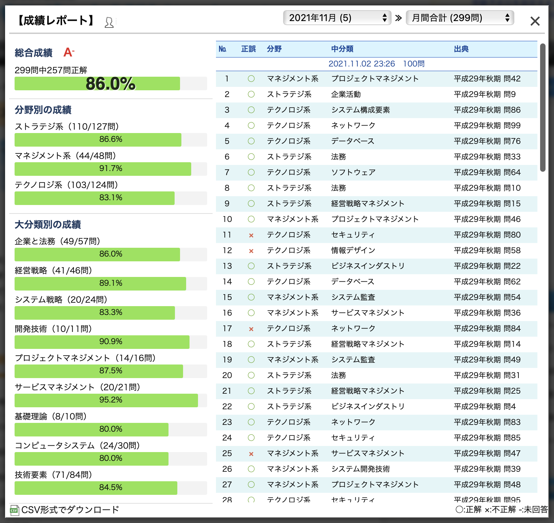Screen dimensions: 554x523
Task: Click the incorrect × mark in row 11
Action: [251, 235]
